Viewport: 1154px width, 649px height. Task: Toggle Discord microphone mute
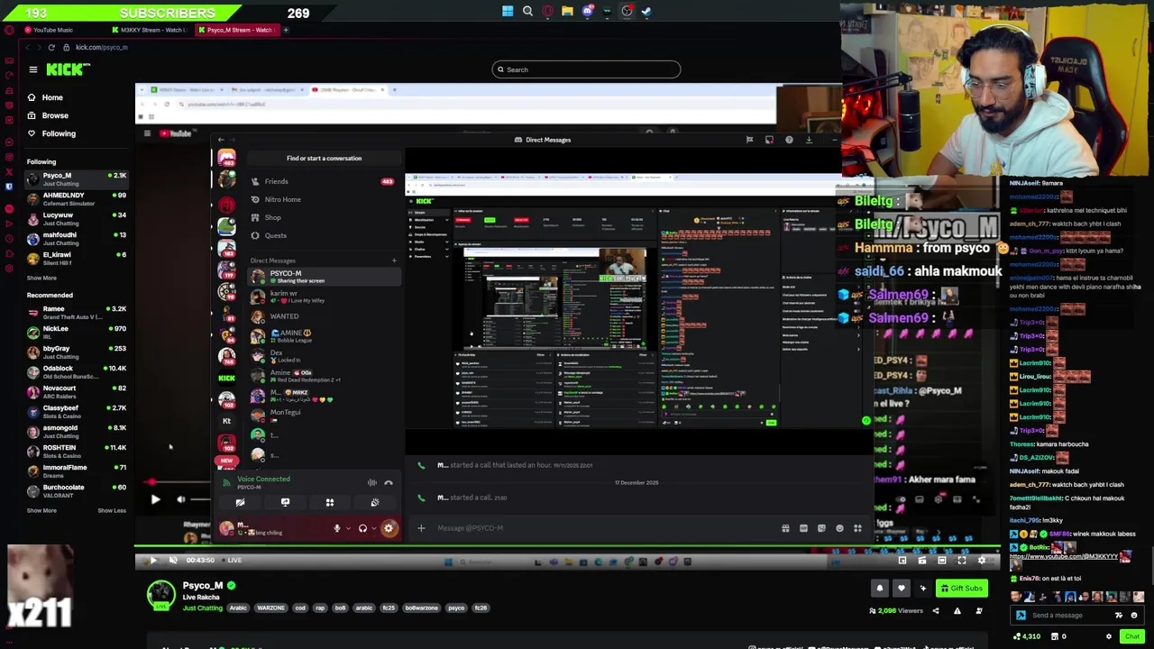click(x=337, y=529)
